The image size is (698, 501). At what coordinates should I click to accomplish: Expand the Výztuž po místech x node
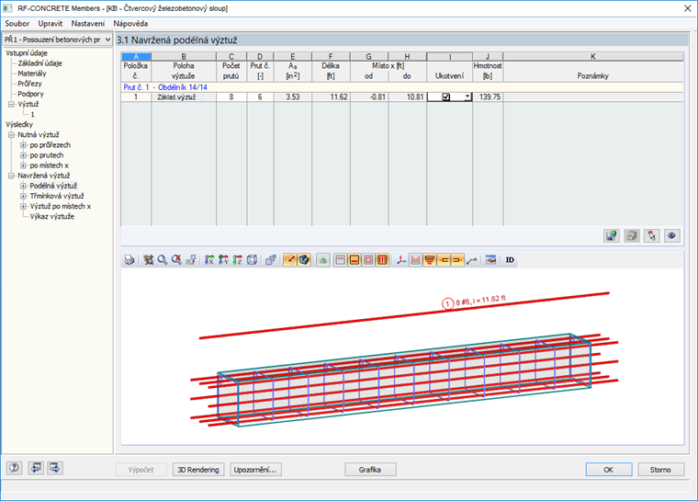tap(23, 206)
